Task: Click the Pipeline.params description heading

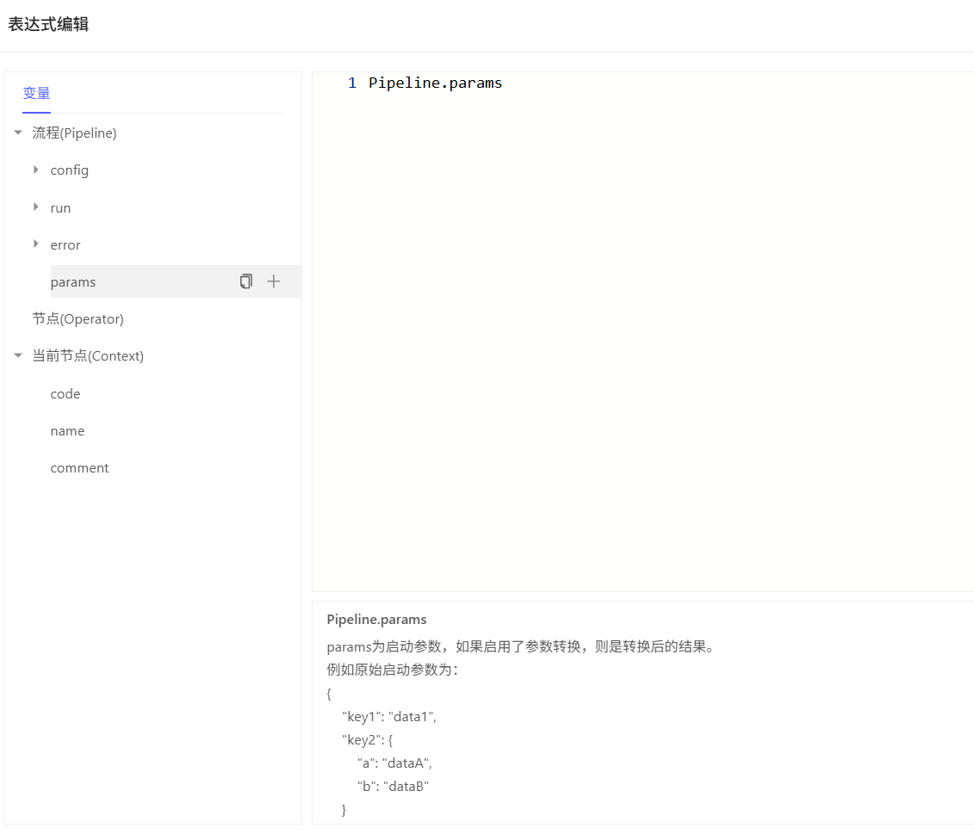Action: coord(376,620)
